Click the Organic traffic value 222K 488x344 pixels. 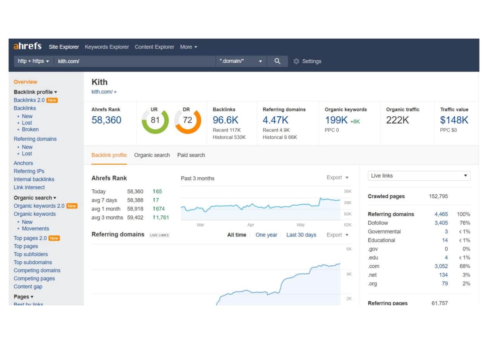pyautogui.click(x=397, y=120)
